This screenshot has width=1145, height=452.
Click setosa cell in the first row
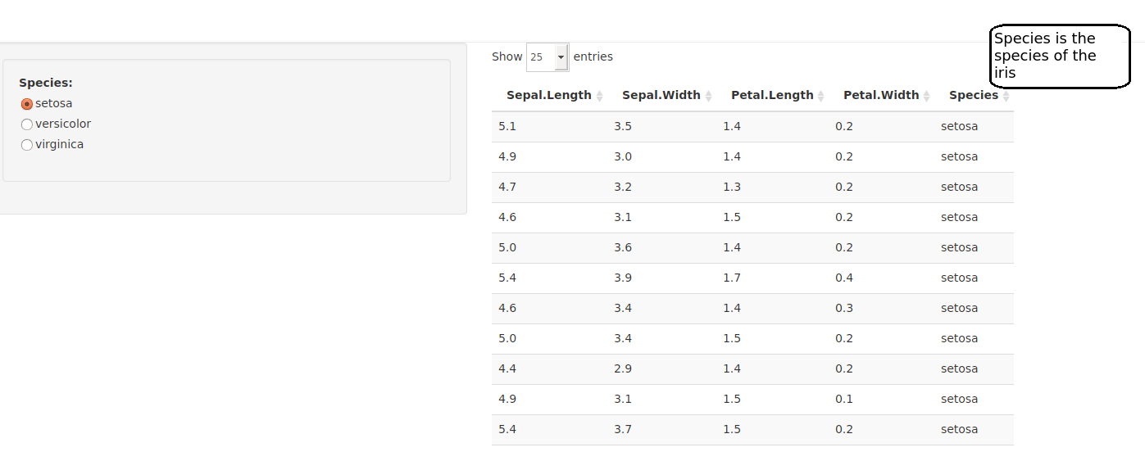click(959, 126)
